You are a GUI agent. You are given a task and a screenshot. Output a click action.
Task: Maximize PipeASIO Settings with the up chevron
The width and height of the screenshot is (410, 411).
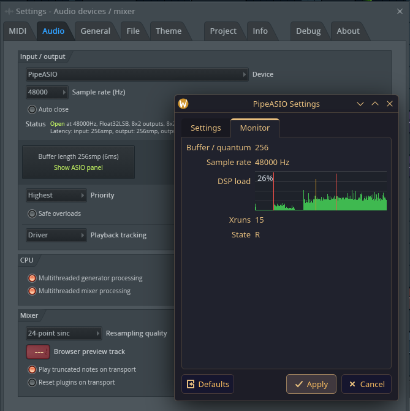tap(375, 104)
